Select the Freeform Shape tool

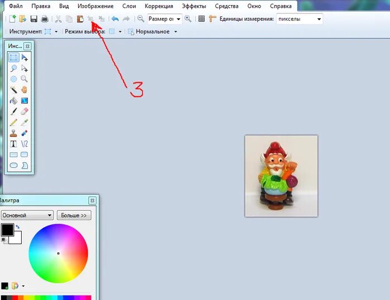25,165
